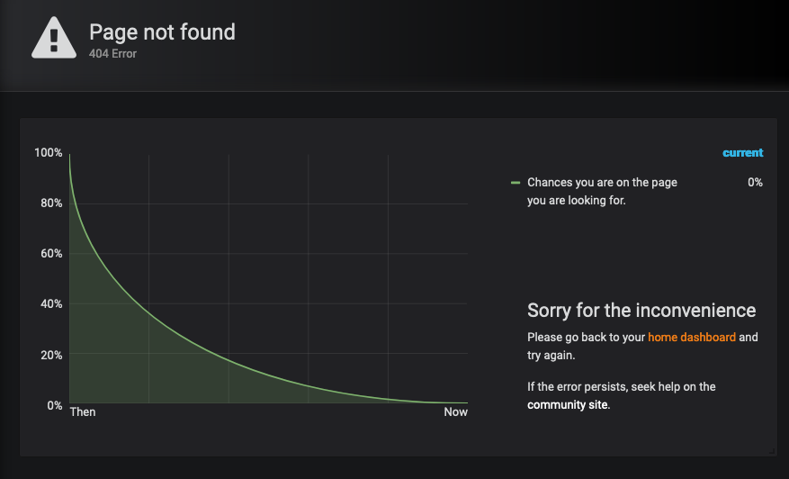Click the Sorry for the inconvenience heading
The height and width of the screenshot is (479, 789).
tap(641, 311)
